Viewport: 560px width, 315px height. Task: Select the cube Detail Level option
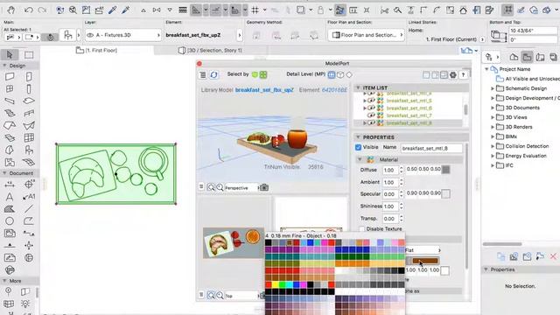click(340, 74)
